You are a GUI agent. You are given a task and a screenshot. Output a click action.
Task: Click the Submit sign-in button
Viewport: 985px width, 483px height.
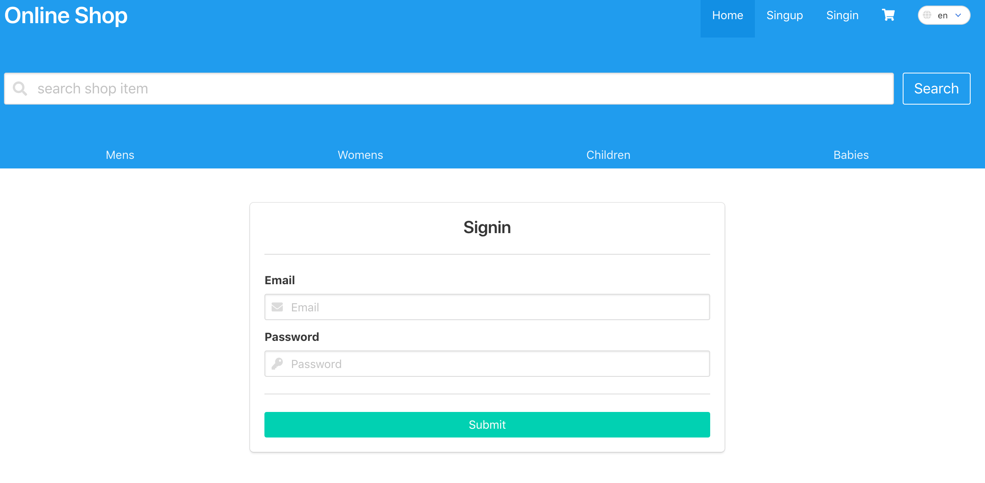coord(487,424)
